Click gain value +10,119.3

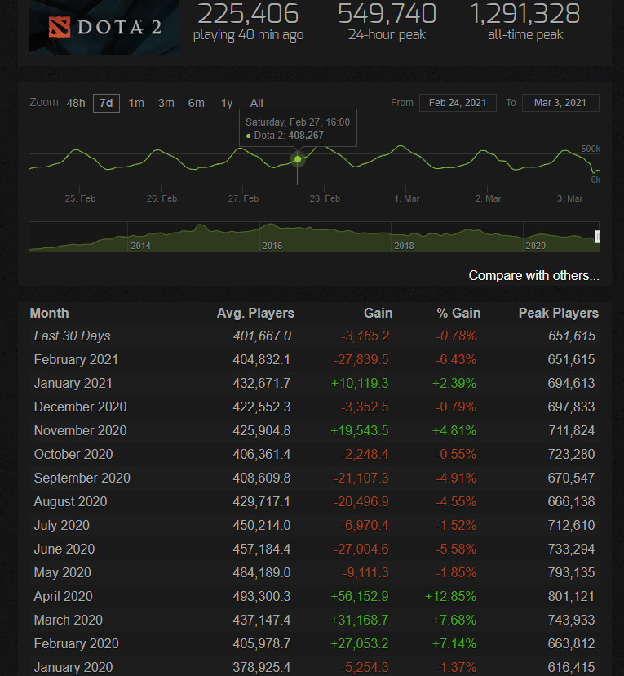[360, 383]
